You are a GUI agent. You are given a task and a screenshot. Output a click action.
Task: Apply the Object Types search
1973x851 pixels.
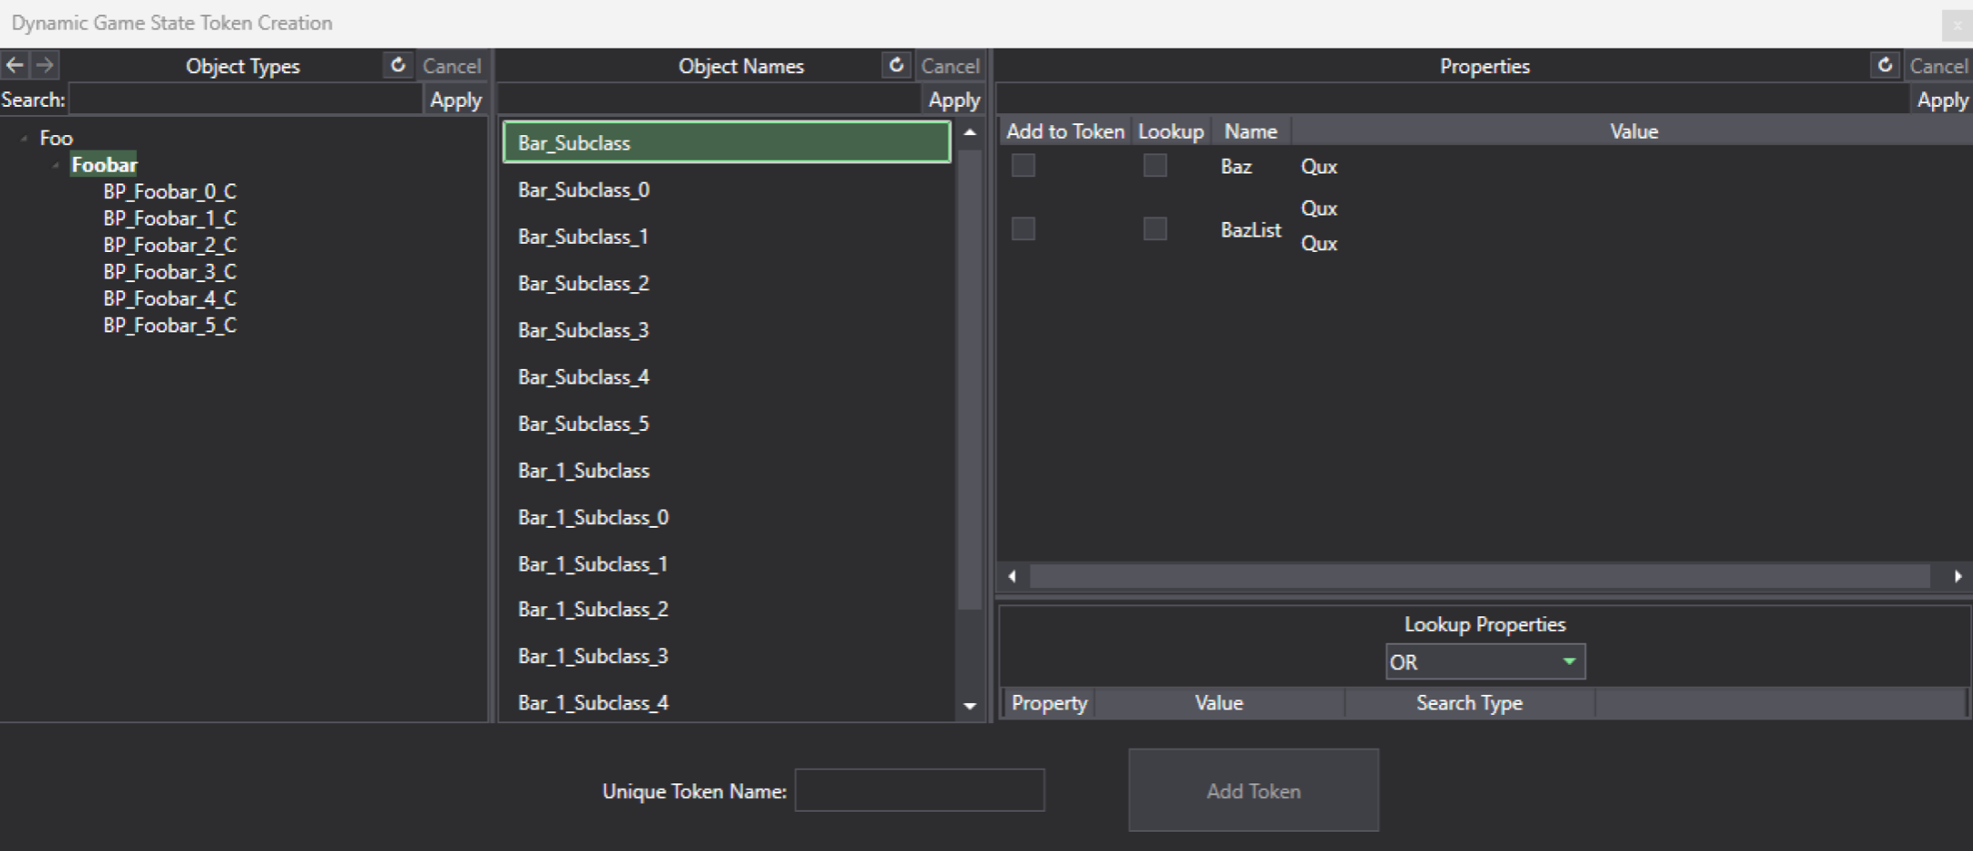point(456,100)
